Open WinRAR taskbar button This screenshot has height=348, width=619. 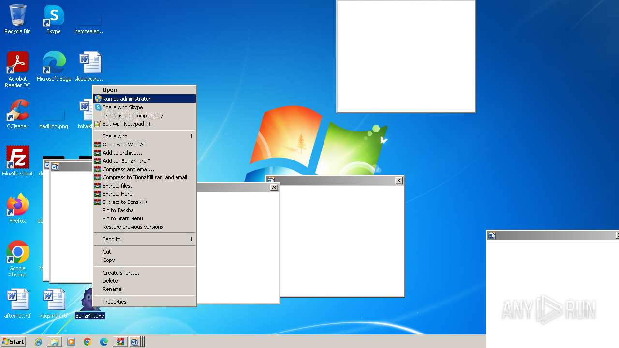(x=120, y=342)
